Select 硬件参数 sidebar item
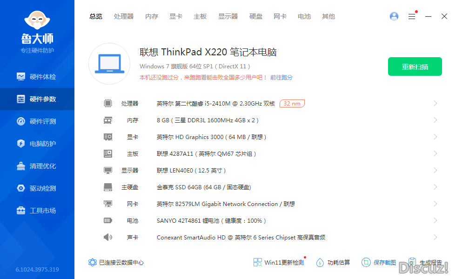This screenshot has height=279, width=456. click(x=37, y=99)
